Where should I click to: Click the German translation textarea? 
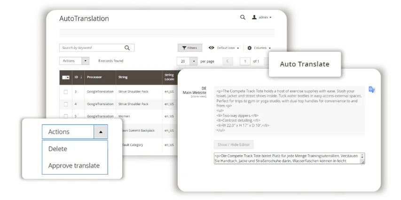pos(289,159)
